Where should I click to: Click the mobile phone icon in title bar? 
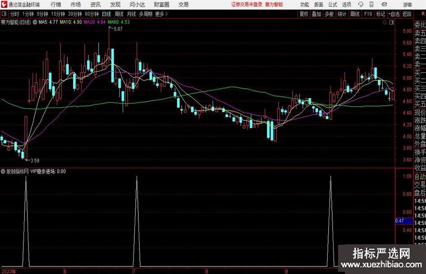pyautogui.click(x=371, y=4)
